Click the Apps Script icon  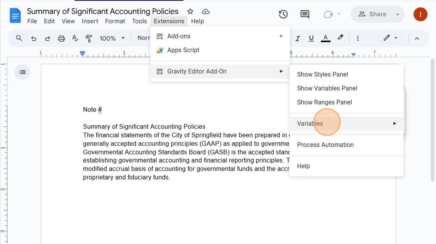pos(160,50)
